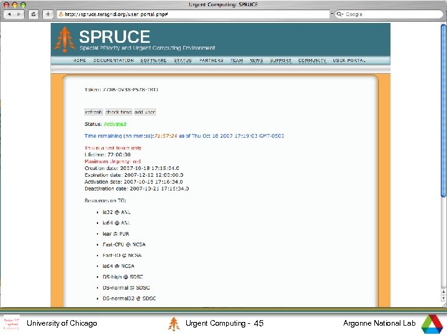Click the DS-normal32 @ SDSC resource
The image size is (447, 335).
click(x=129, y=298)
